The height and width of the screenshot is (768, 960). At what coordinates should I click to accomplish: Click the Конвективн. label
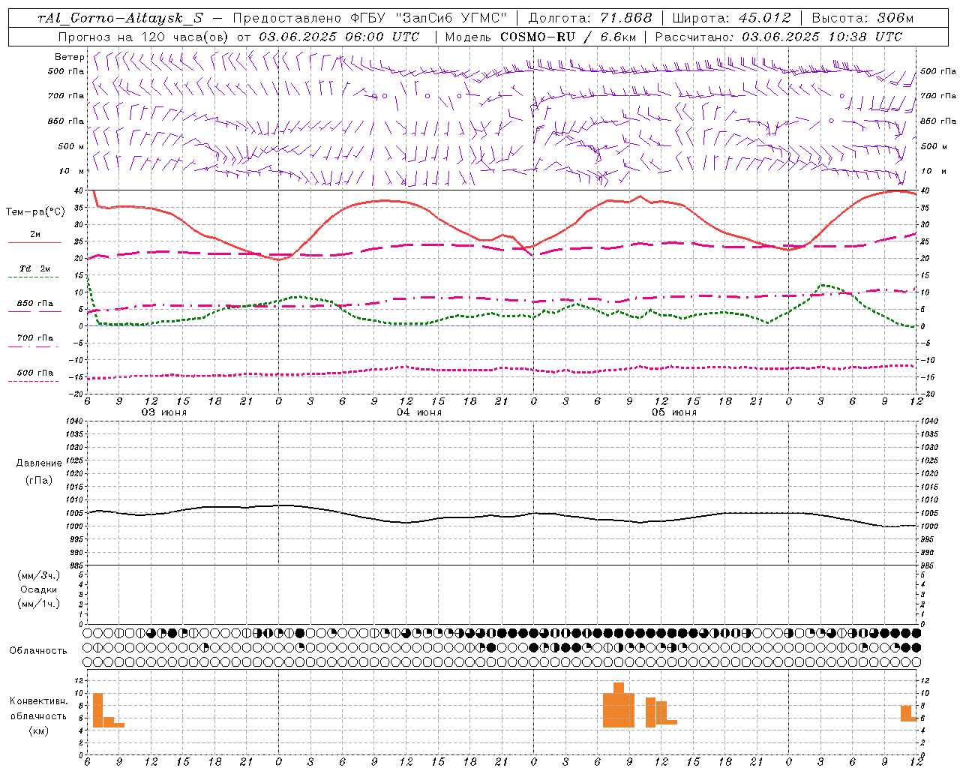pos(38,701)
